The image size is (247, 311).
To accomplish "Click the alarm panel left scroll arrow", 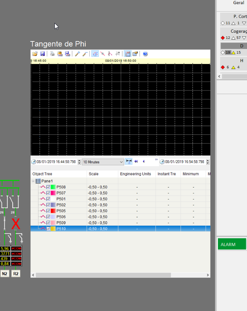I will [x=219, y=76].
